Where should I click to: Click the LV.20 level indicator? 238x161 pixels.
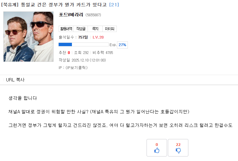click(98, 37)
